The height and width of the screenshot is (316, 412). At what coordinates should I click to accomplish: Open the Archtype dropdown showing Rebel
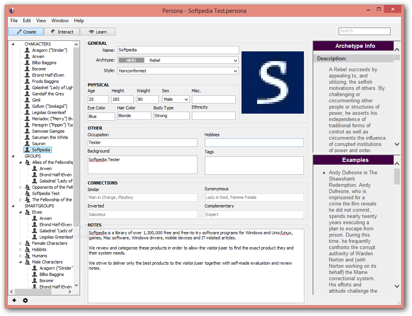click(x=178, y=60)
